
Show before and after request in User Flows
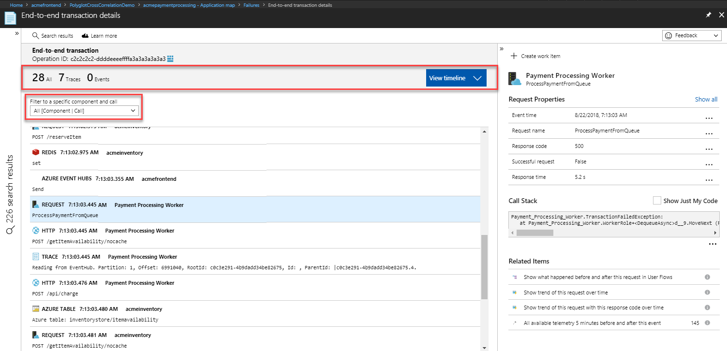click(x=598, y=277)
